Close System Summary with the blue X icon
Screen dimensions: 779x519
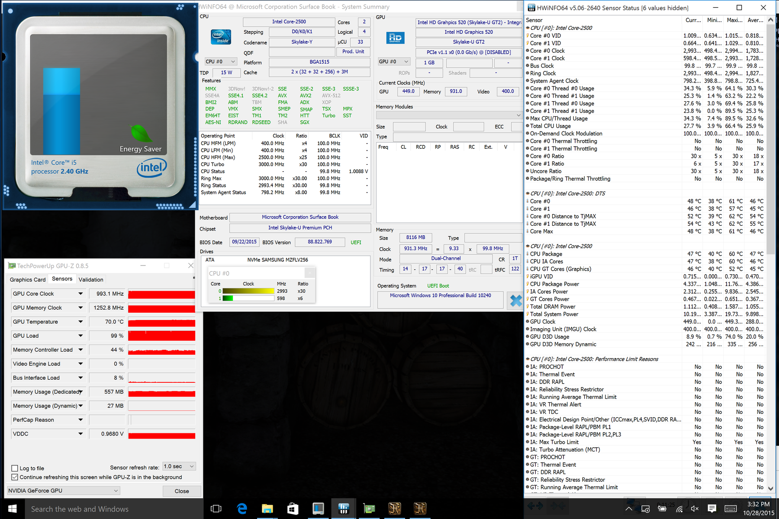pyautogui.click(x=515, y=301)
